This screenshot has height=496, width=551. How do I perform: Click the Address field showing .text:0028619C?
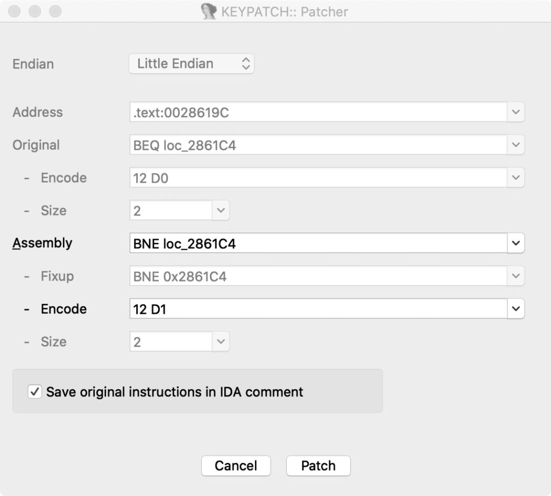click(317, 112)
